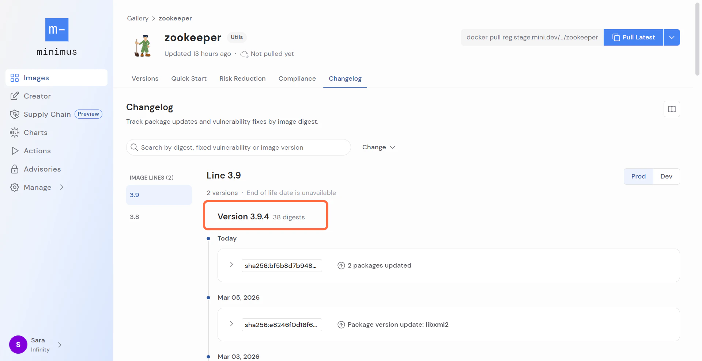Image resolution: width=702 pixels, height=361 pixels.
Task: Expand the Sara account menu chevron
Action: (x=60, y=345)
